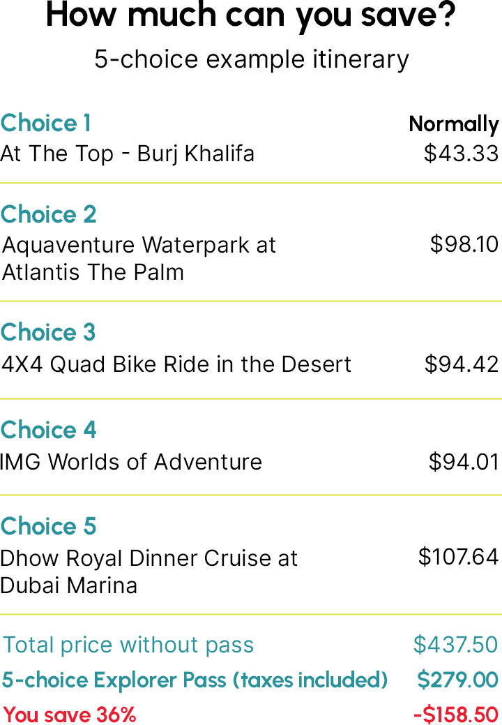This screenshot has height=725, width=502.
Task: Click the red 'You save 36%' text
Action: 70,715
